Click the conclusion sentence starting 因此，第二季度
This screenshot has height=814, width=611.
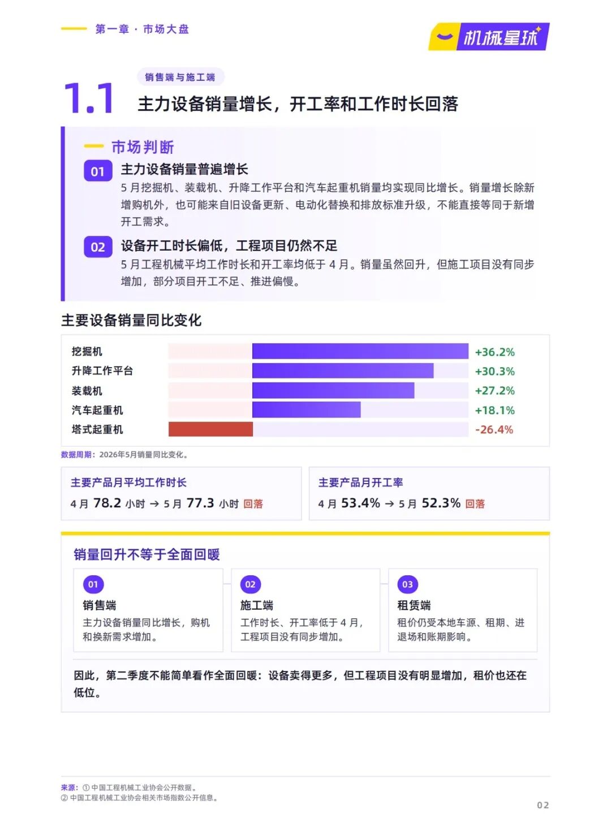point(300,684)
